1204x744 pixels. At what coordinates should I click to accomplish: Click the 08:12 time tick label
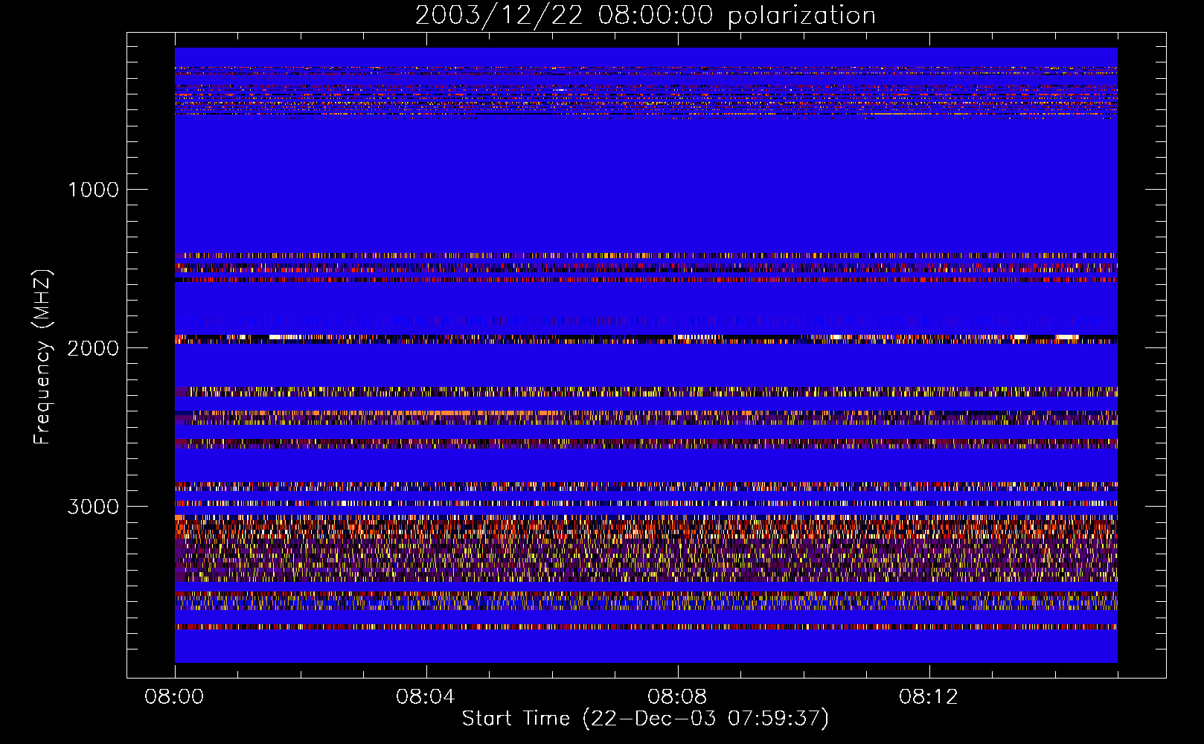point(929,697)
